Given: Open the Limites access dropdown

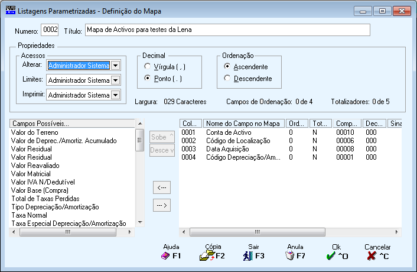Looking at the screenshot, I should pyautogui.click(x=116, y=80).
